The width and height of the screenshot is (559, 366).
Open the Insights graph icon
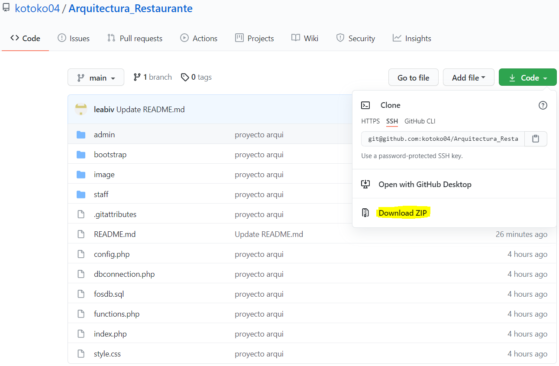click(397, 38)
